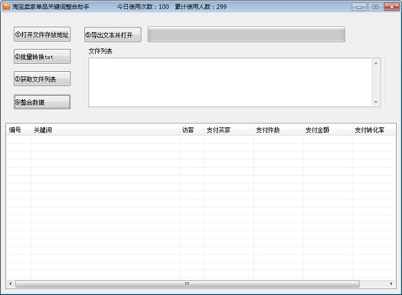The height and width of the screenshot is (295, 402).
Task: Click the 累计使用人数:299 text
Action: click(x=201, y=7)
